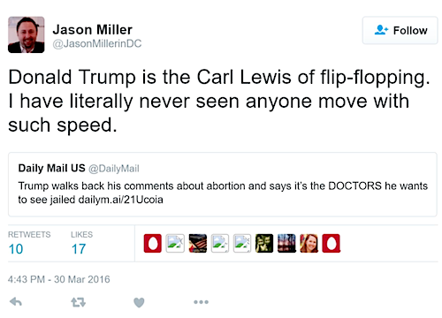Open the more options ellipsis icon
Screen dimensions: 442x318
(x=202, y=302)
